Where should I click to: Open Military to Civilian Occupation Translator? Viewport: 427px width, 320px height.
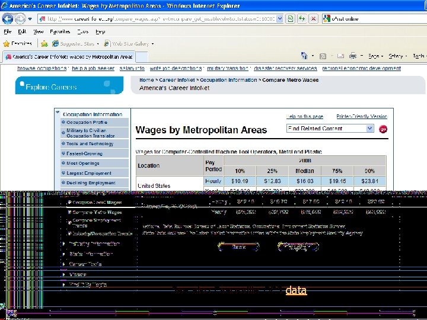[94, 133]
